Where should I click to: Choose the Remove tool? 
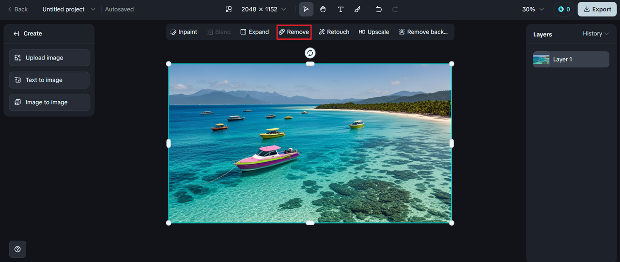[294, 32]
